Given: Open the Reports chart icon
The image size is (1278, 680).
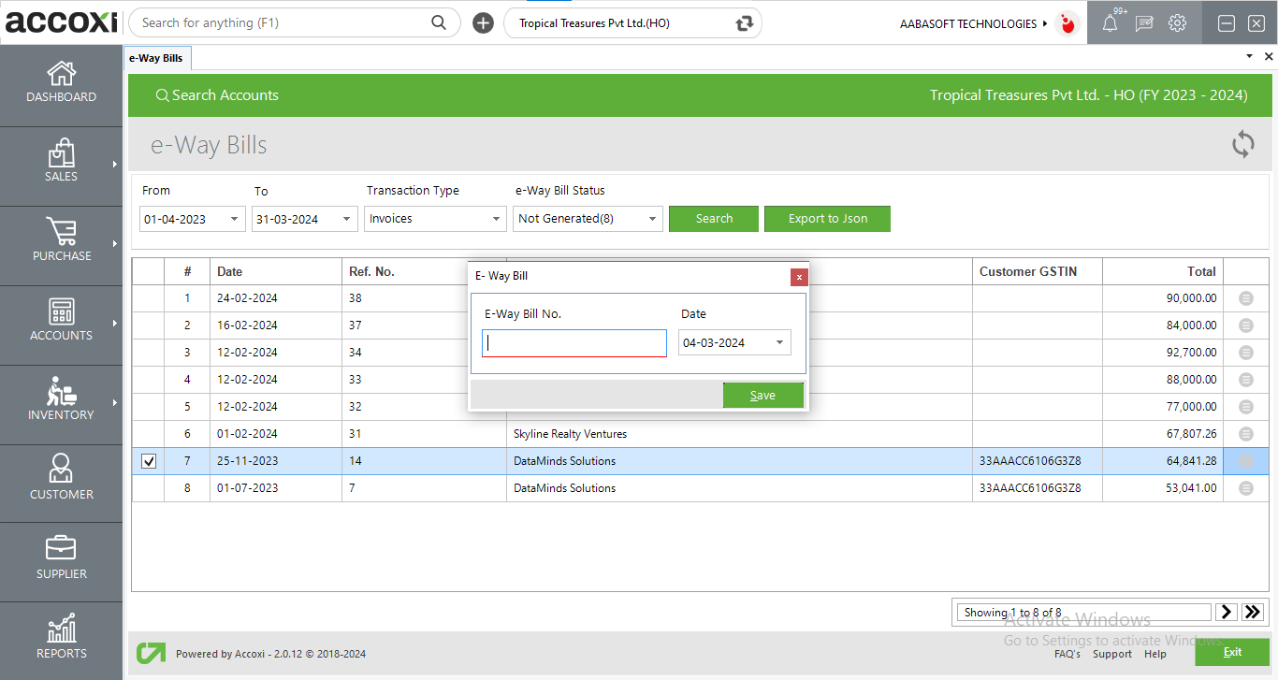Looking at the screenshot, I should click(x=61, y=629).
